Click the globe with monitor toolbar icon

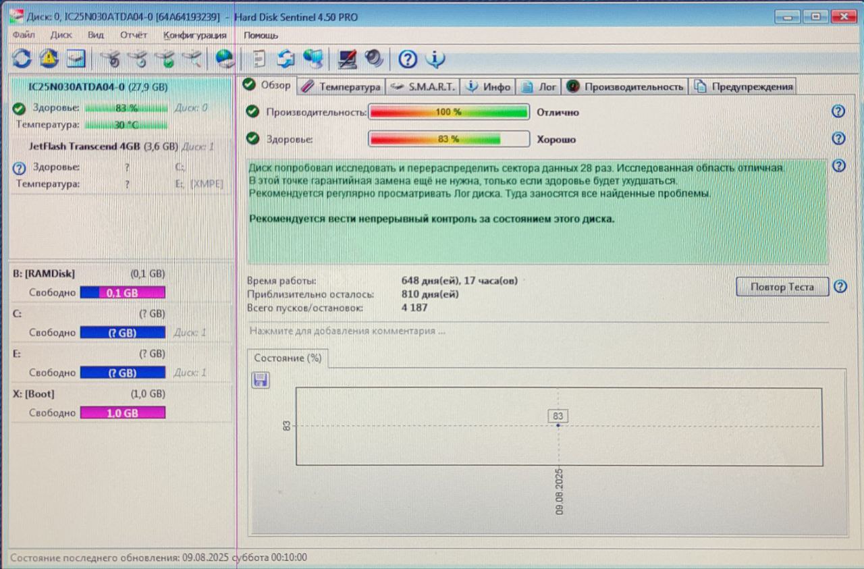(313, 59)
